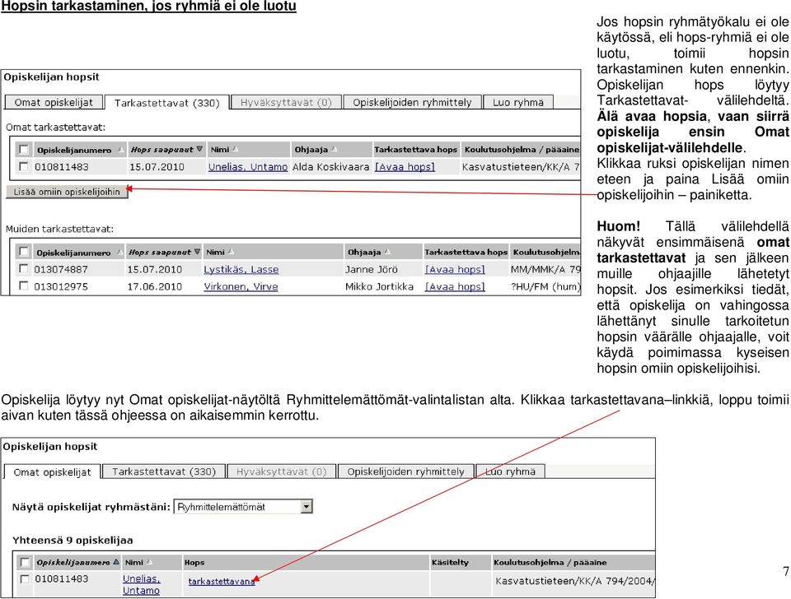This screenshot has width=791, height=599.
Task: Open Unelias, Untamo link in Omat opiskelijat table
Action: (x=141, y=584)
